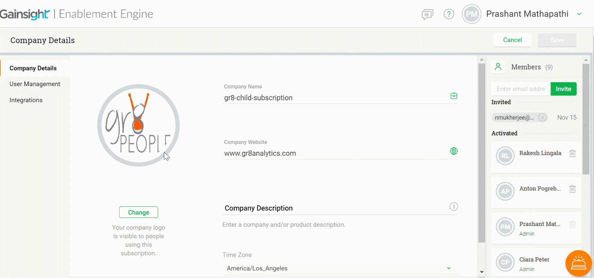The image size is (594, 278).
Task: Click the orange bell floating button
Action: 578,264
